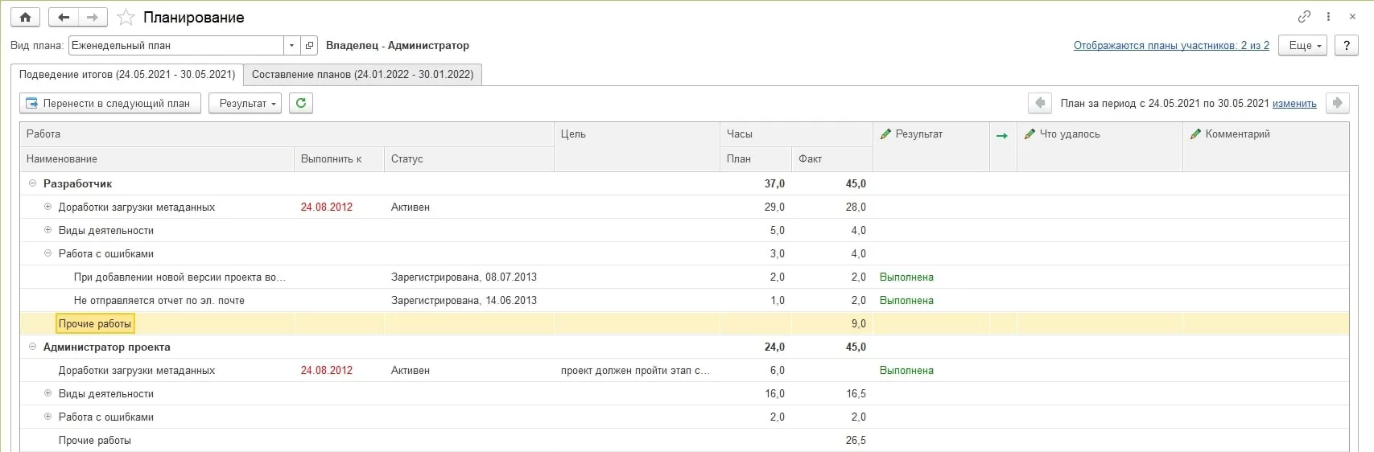Go to the next plan period arrow
This screenshot has height=452, width=1374.
[1337, 103]
